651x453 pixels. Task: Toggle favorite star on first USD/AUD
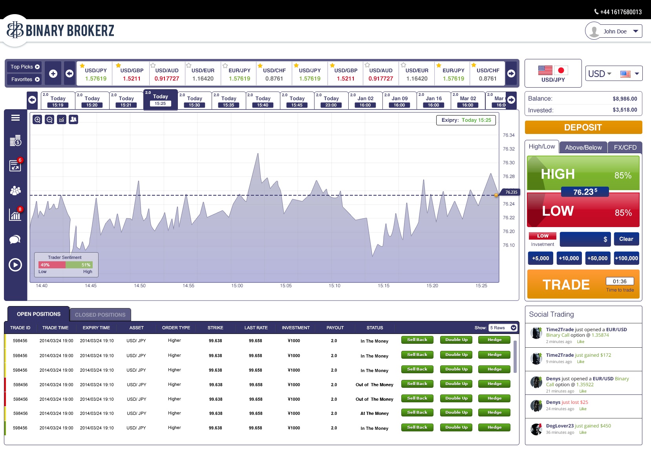[x=153, y=66]
